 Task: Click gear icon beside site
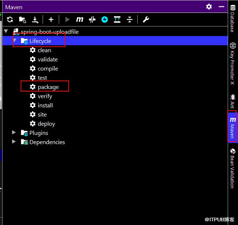tap(33, 114)
